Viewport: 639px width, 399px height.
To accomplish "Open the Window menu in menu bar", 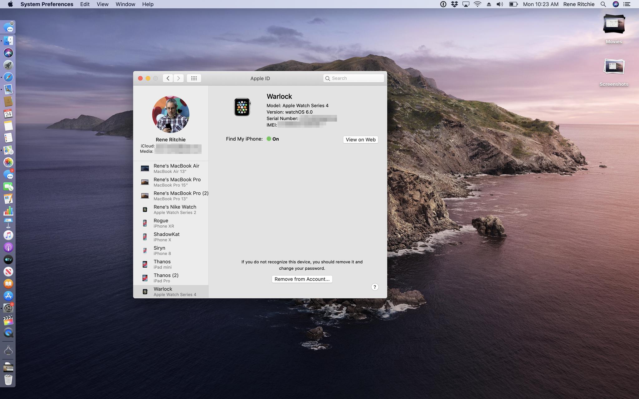I will point(125,4).
